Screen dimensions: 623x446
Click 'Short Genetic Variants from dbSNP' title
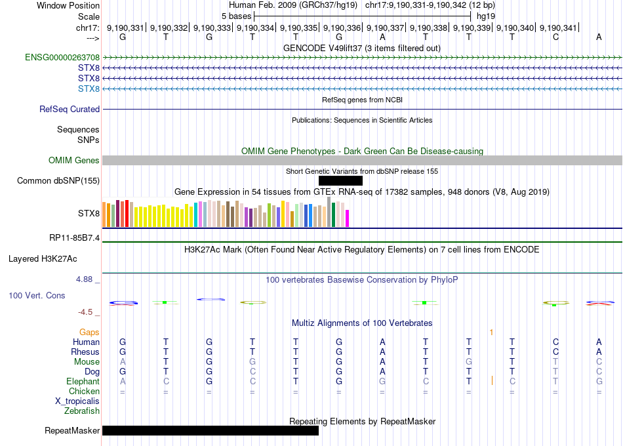pos(362,171)
